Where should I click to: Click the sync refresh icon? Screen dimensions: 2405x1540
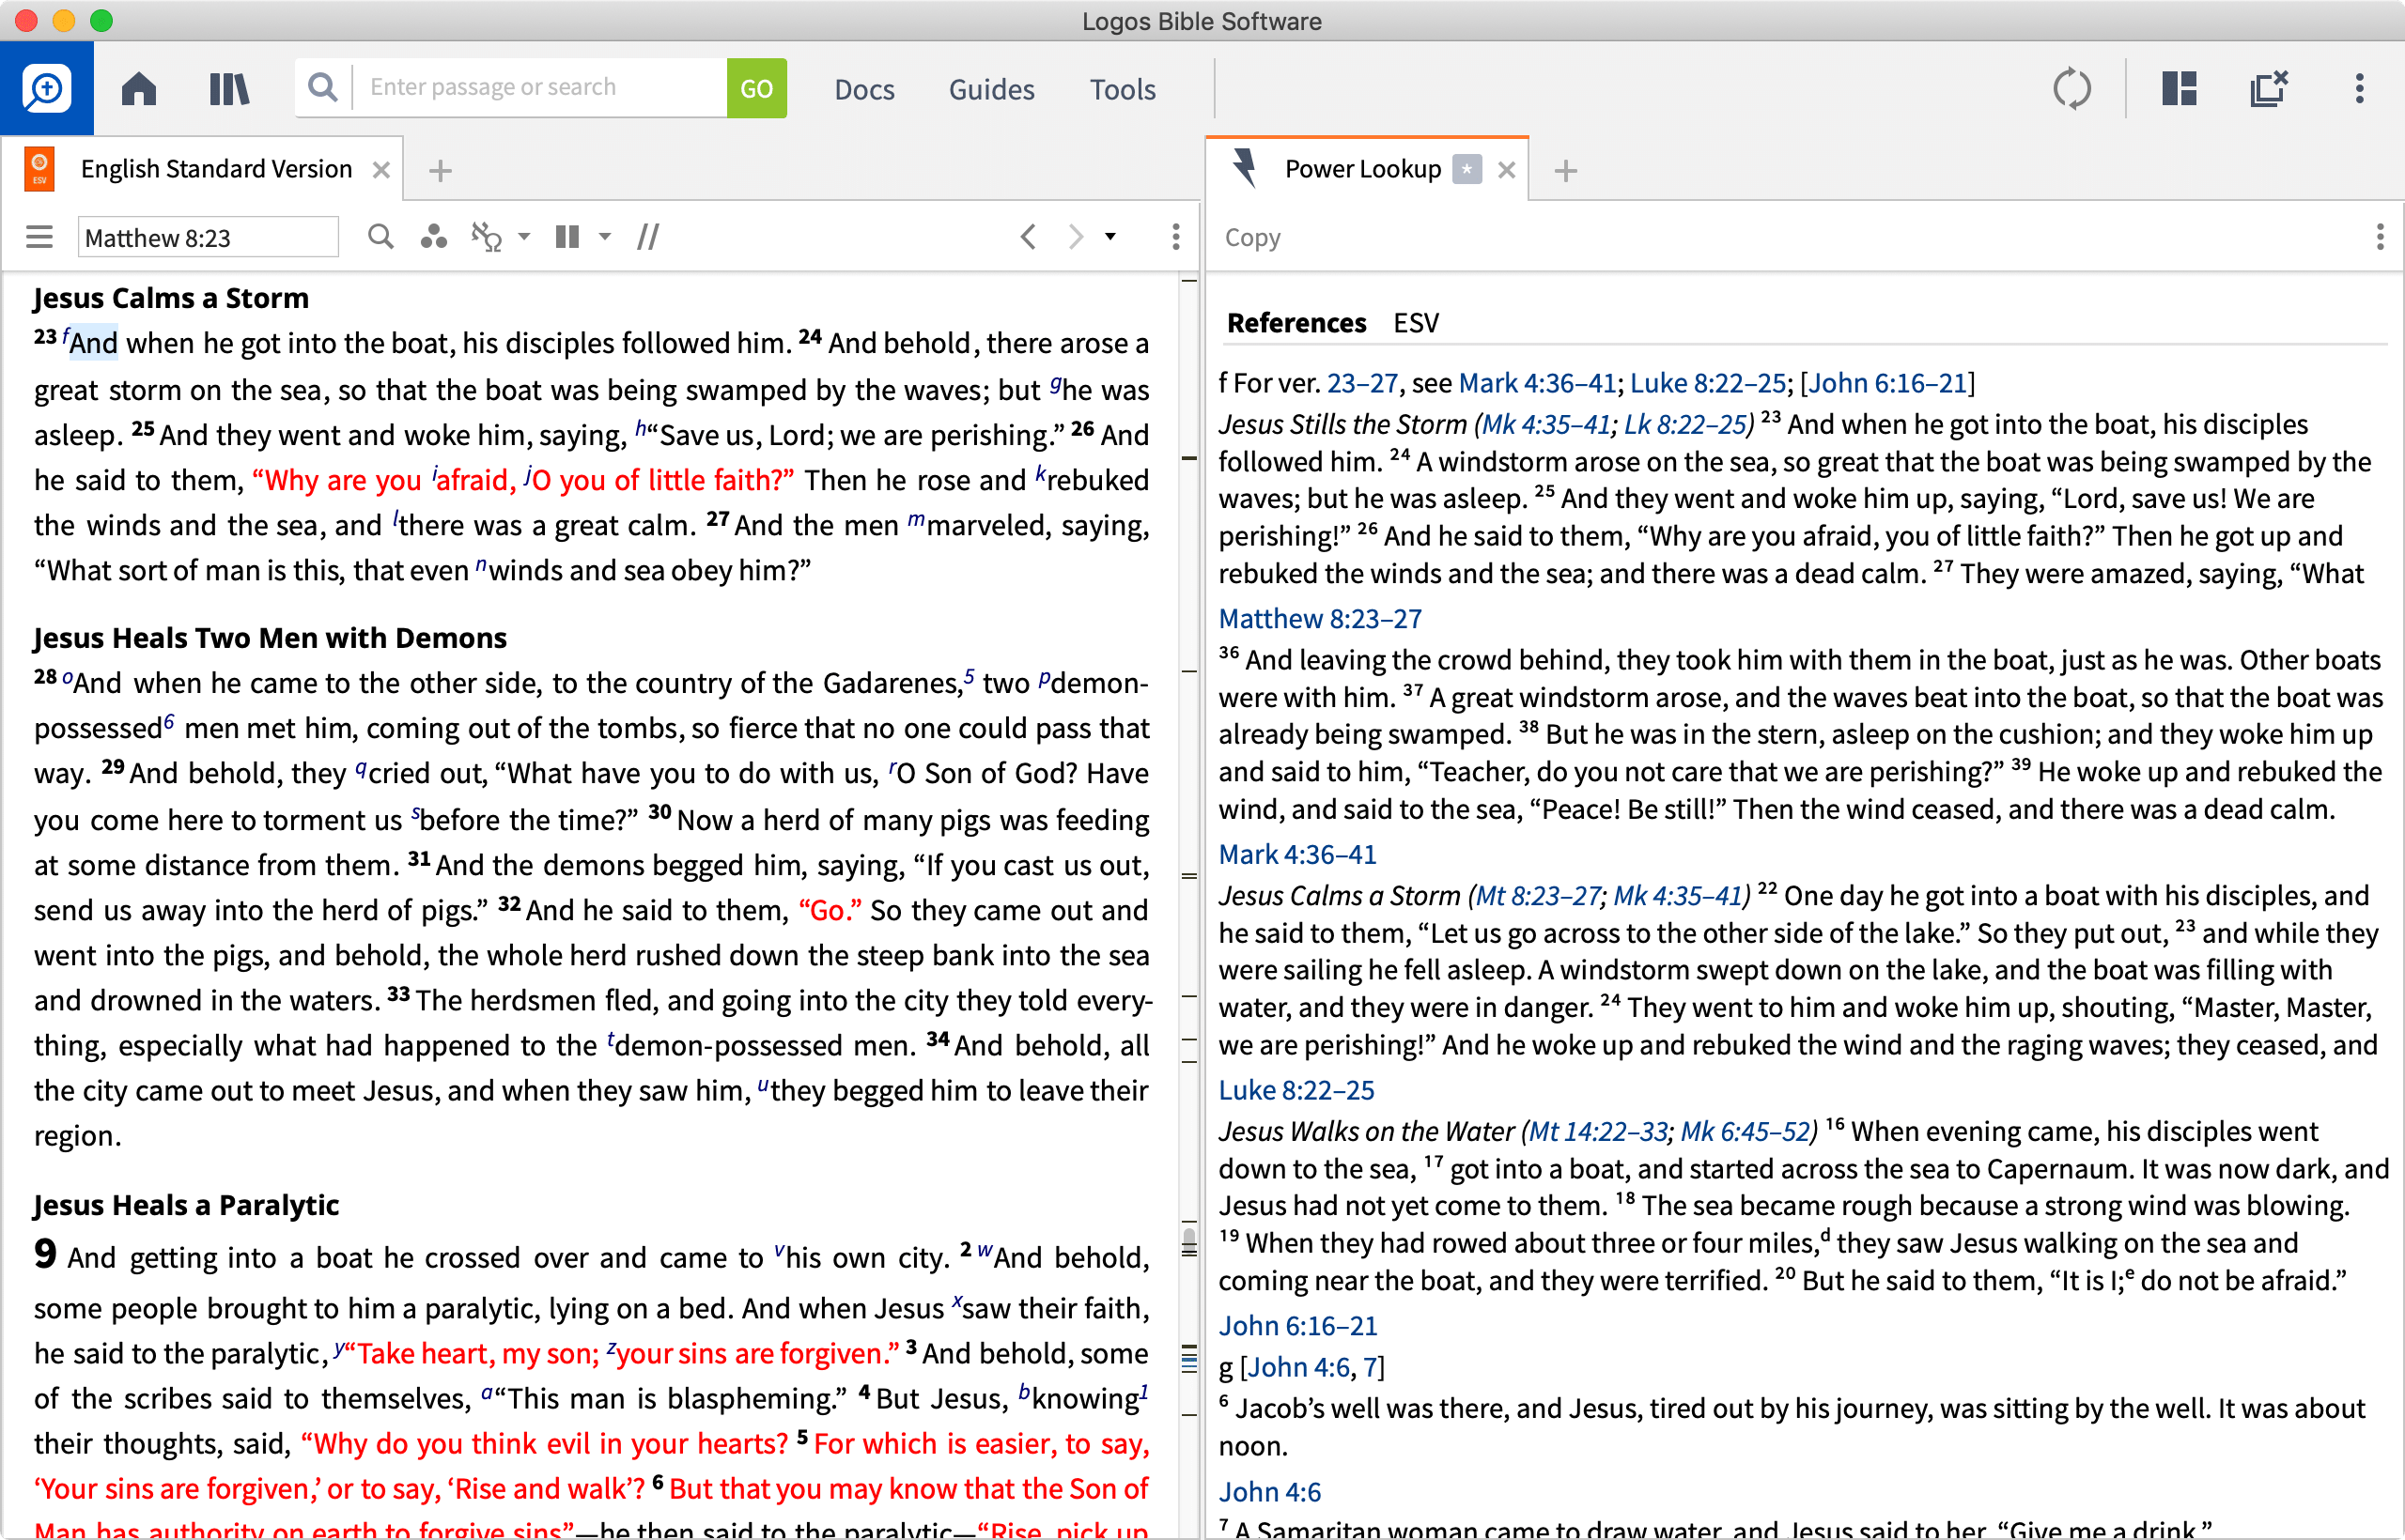tap(2071, 89)
